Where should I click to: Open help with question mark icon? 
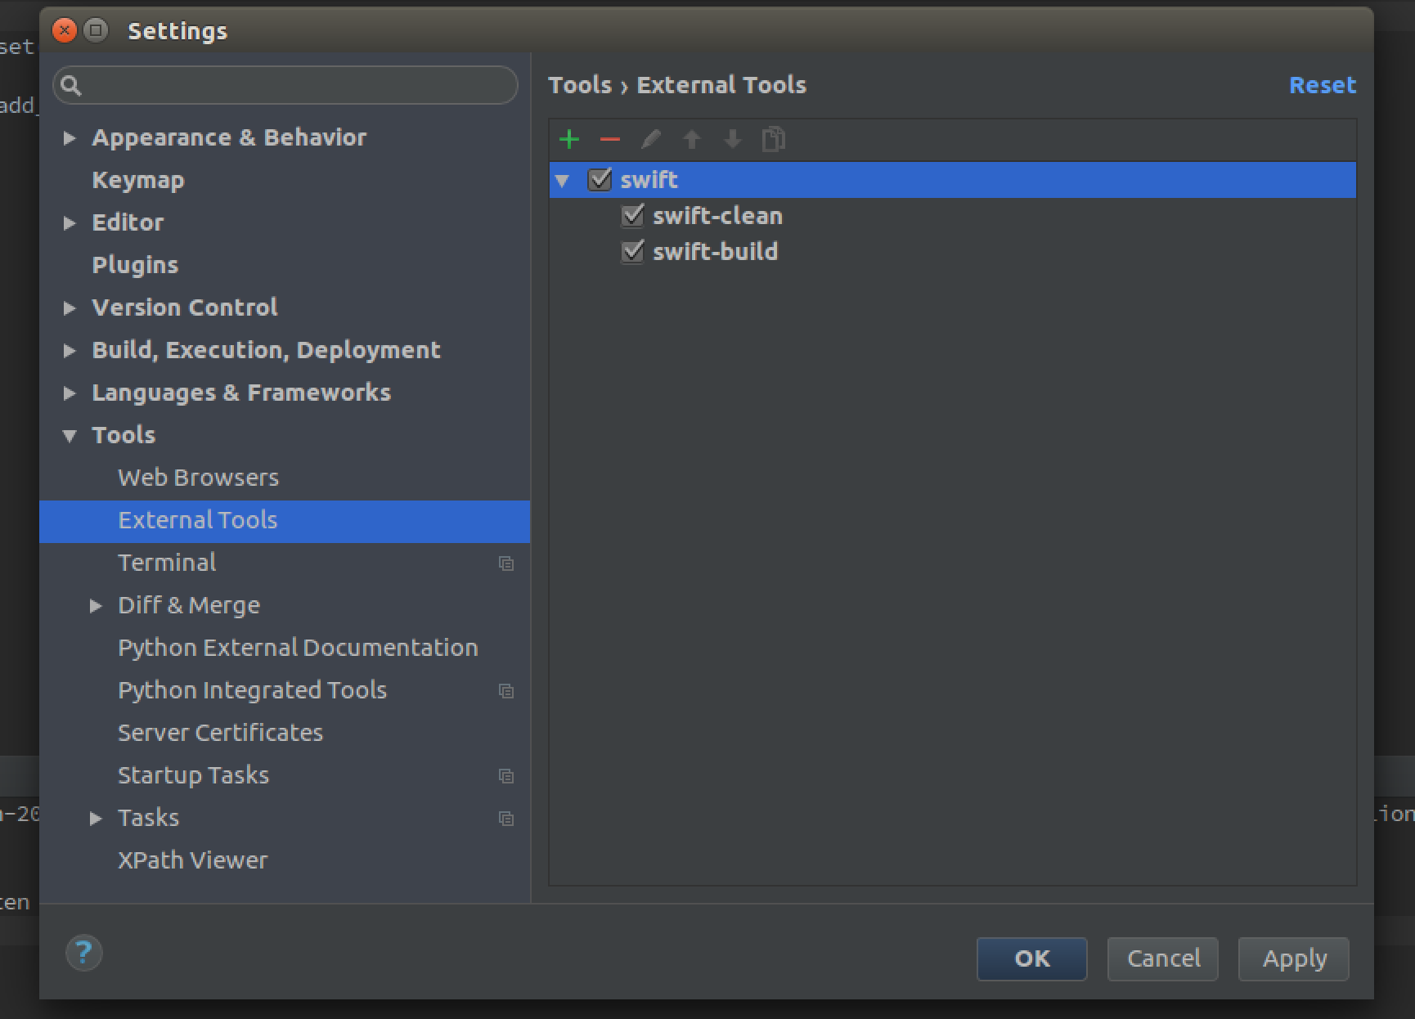tap(83, 953)
